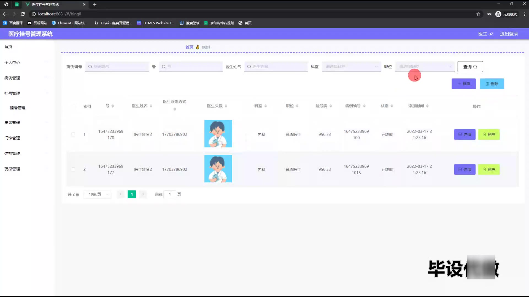529x297 pixels.
Task: Tick the checkbox for row 2
Action: pyautogui.click(x=73, y=169)
